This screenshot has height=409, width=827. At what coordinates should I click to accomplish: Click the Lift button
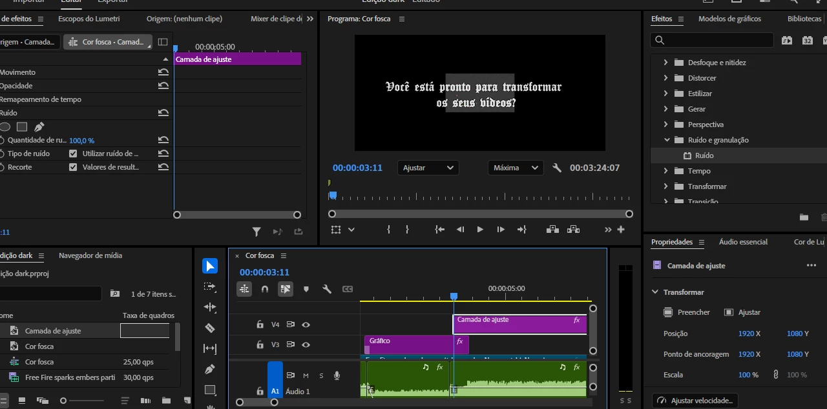coord(552,229)
